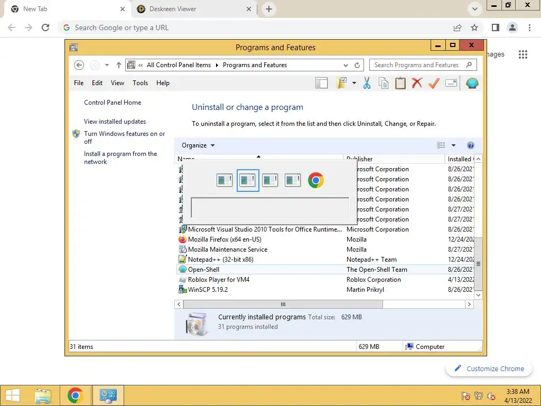
Task: Reload the Chrome page
Action: [45, 27]
